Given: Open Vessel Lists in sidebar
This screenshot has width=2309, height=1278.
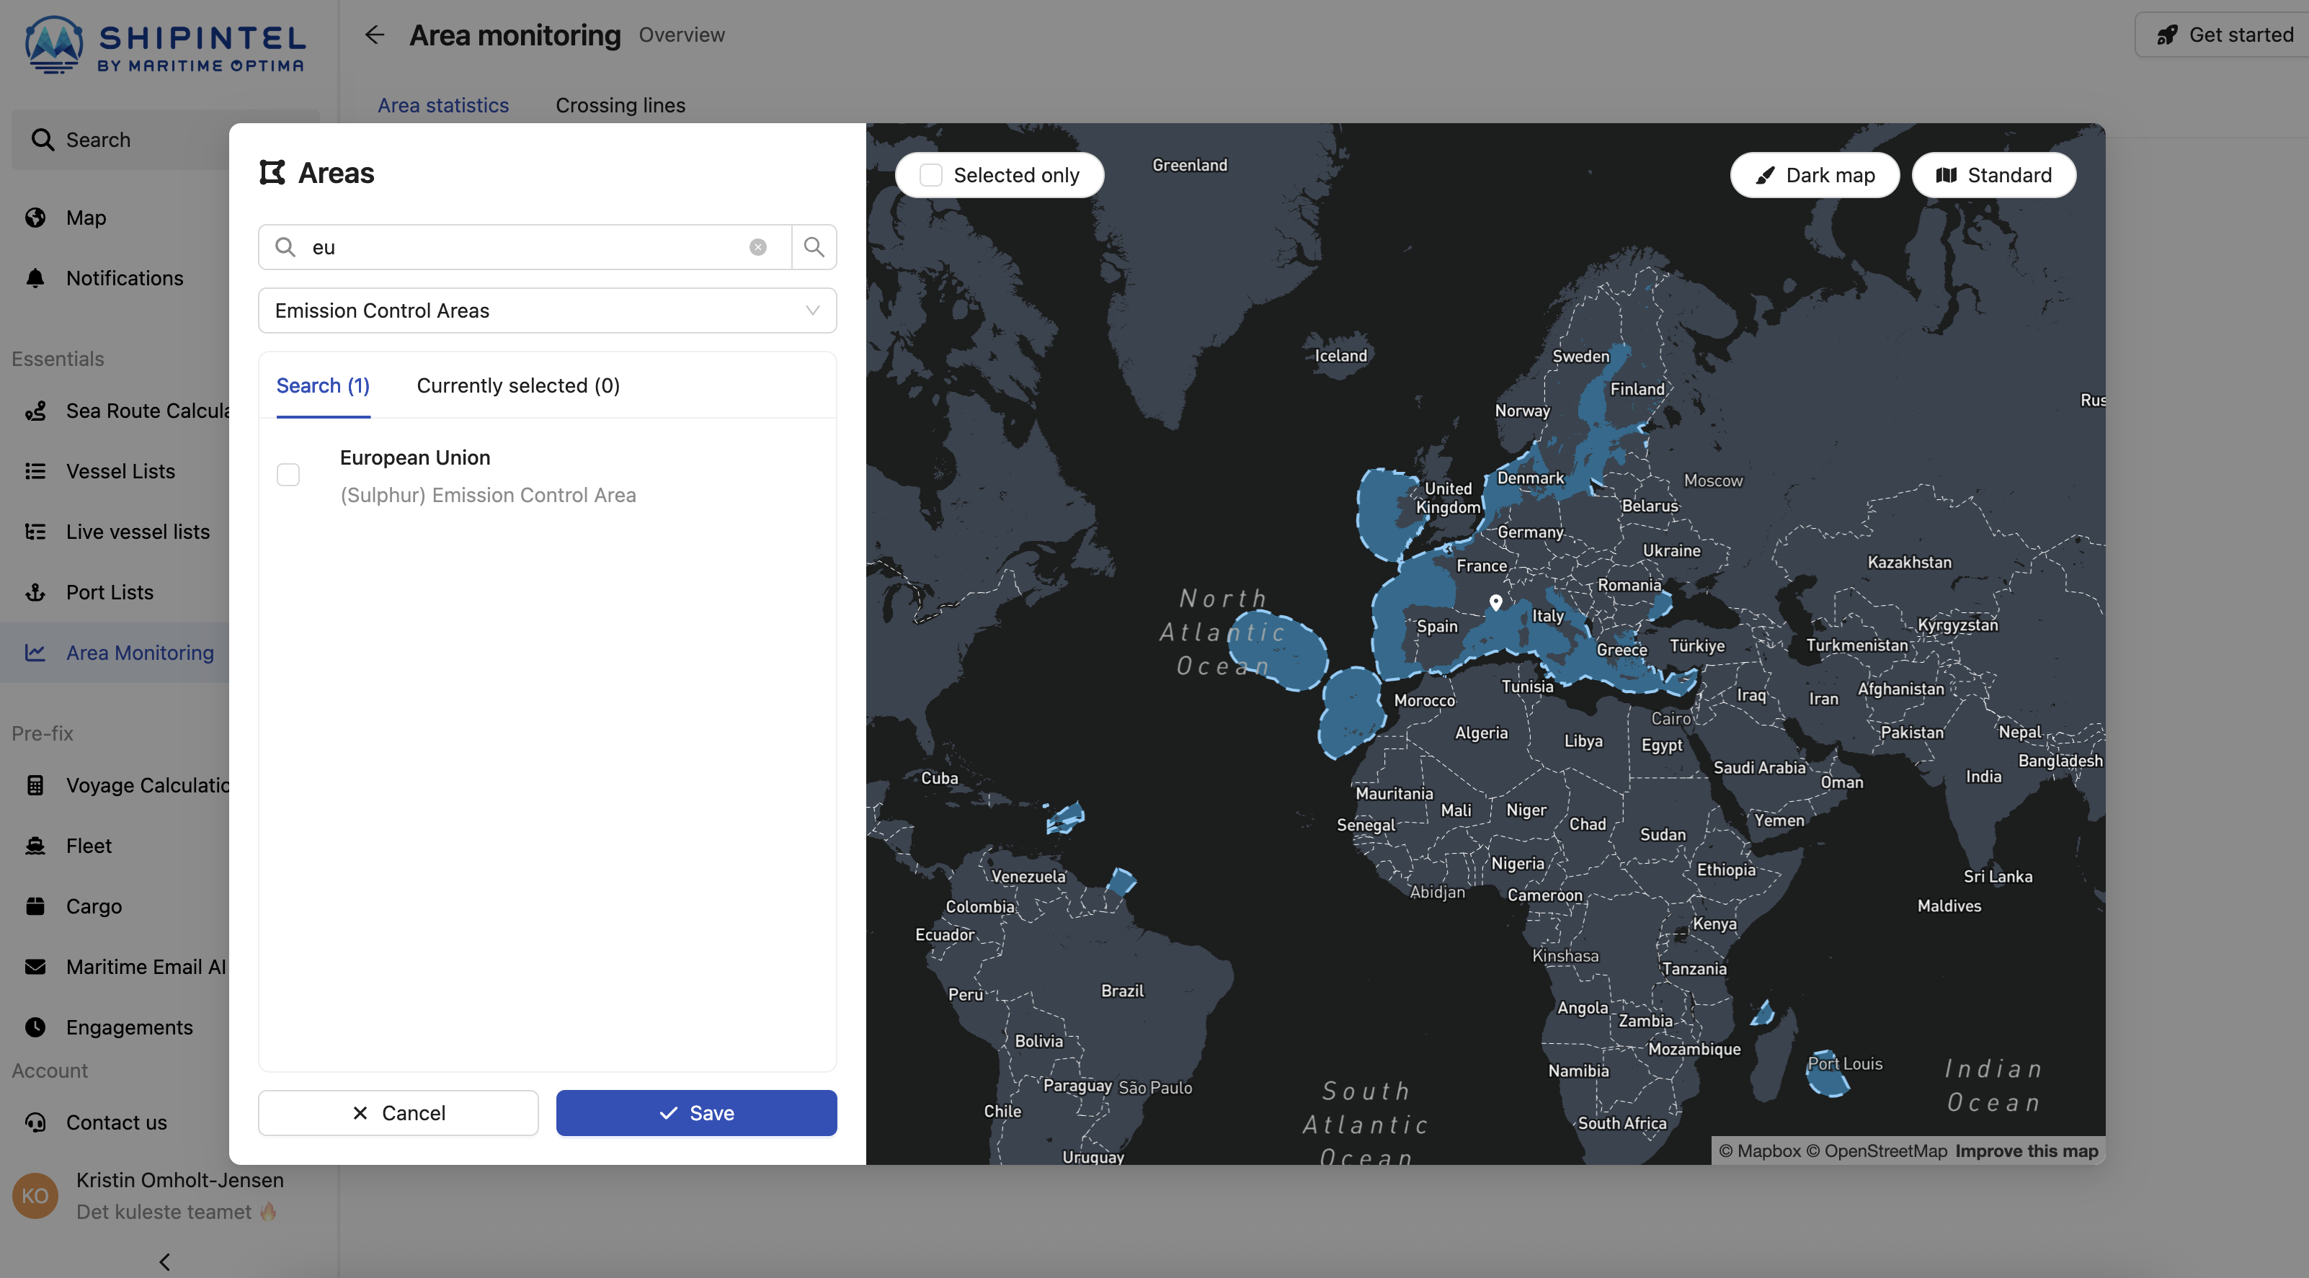Looking at the screenshot, I should pyautogui.click(x=120, y=471).
